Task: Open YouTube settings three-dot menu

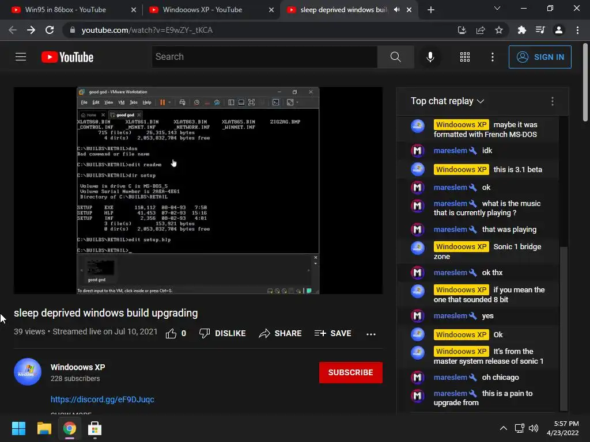Action: pos(492,57)
